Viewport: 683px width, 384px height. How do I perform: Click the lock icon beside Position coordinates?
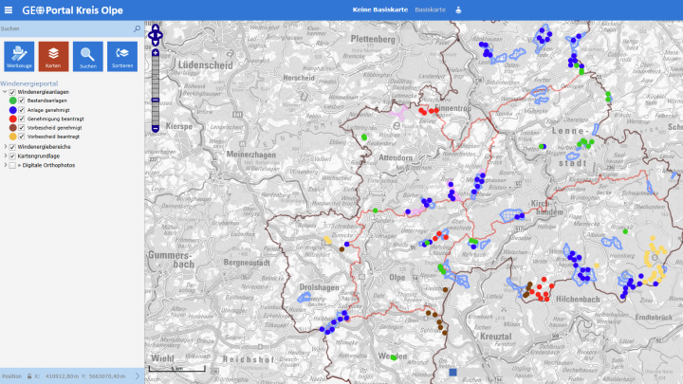point(29,376)
